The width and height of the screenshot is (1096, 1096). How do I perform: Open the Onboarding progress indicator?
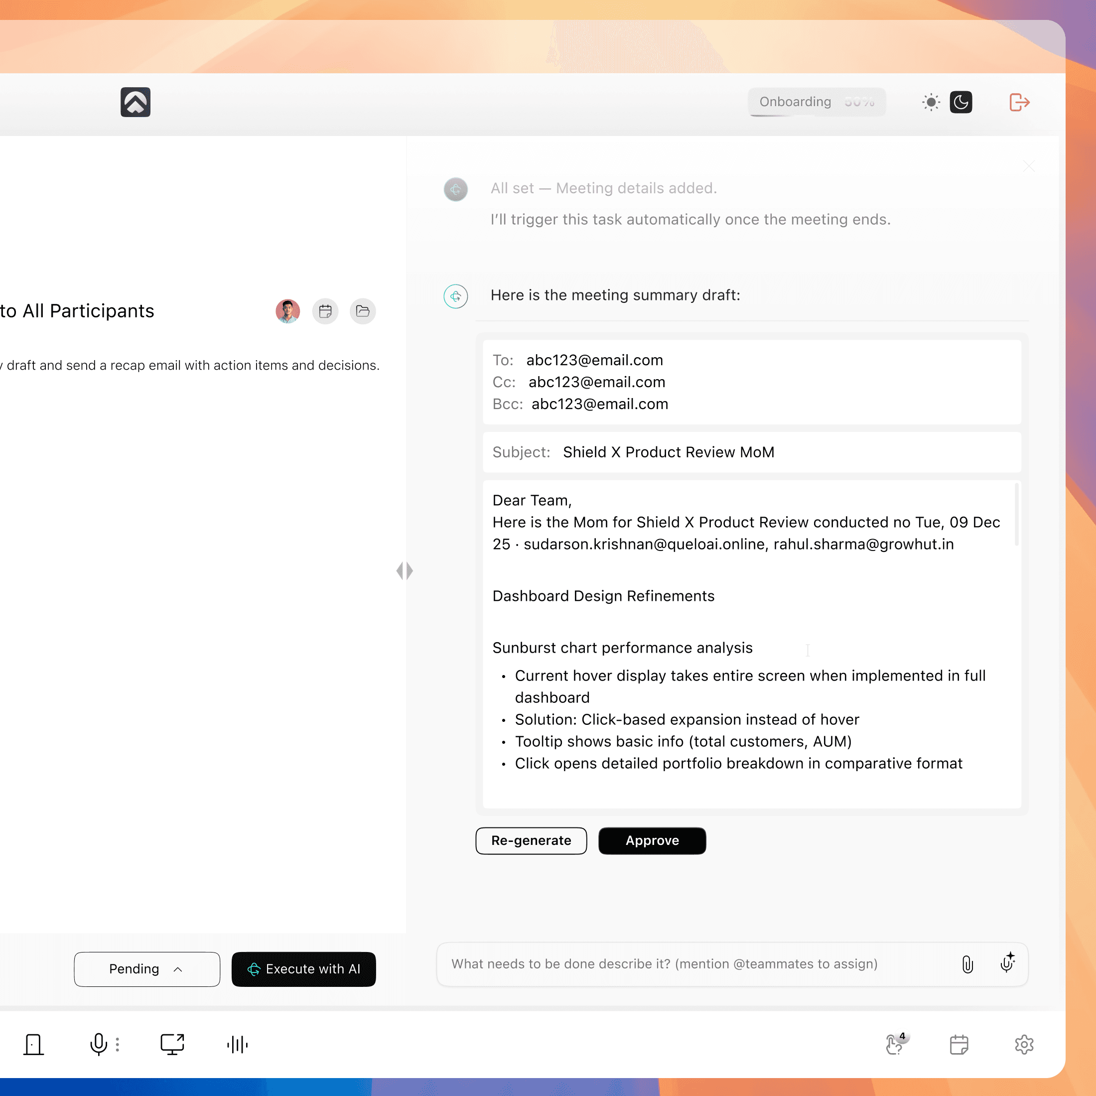click(817, 102)
